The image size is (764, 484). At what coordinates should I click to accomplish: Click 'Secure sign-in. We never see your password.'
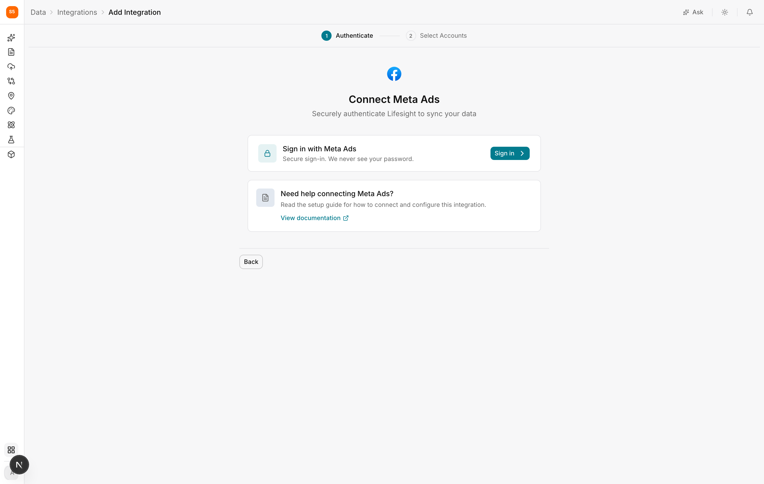348,159
